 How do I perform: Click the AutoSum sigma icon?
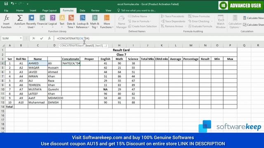(x=20, y=18)
